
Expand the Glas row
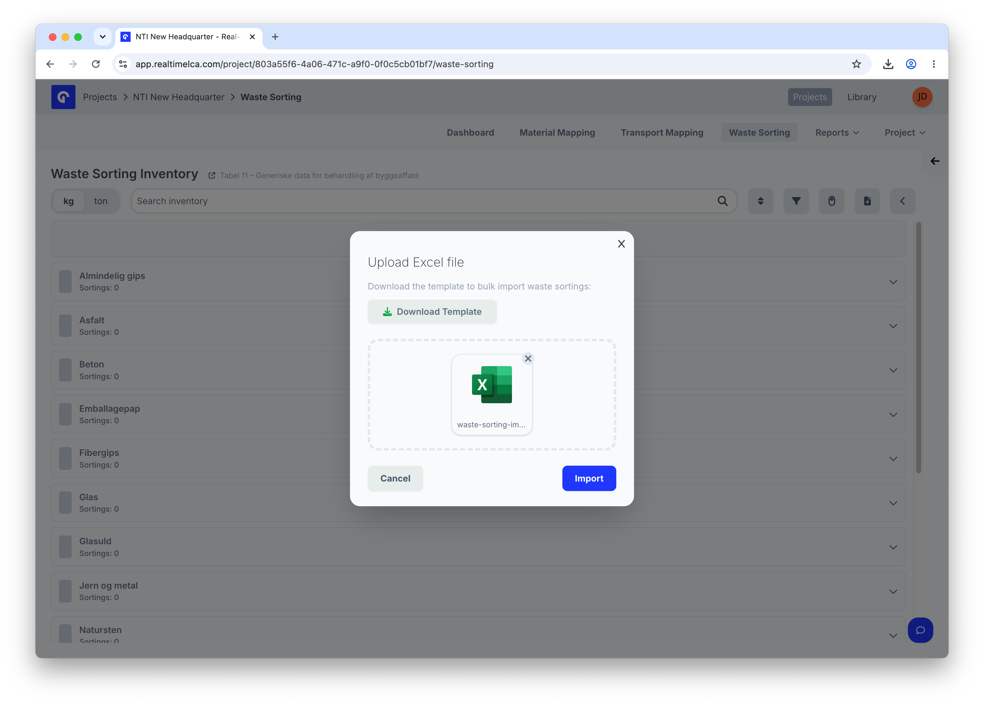coord(893,503)
